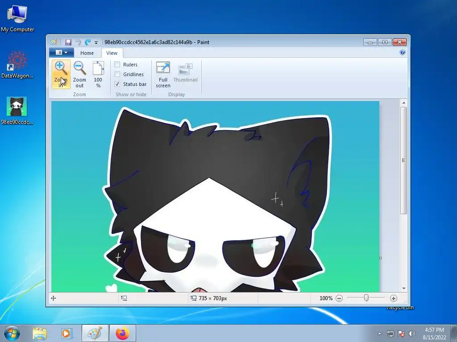Select My Computer desktop icon

click(x=17, y=18)
